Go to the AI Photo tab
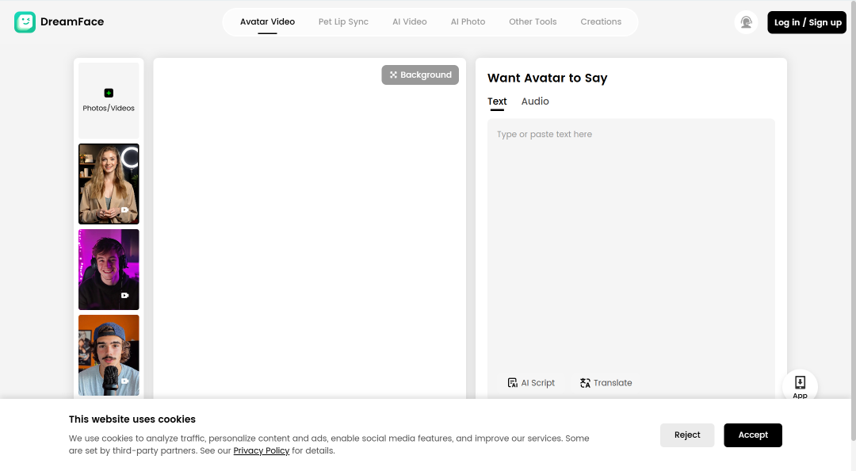 pyautogui.click(x=468, y=22)
